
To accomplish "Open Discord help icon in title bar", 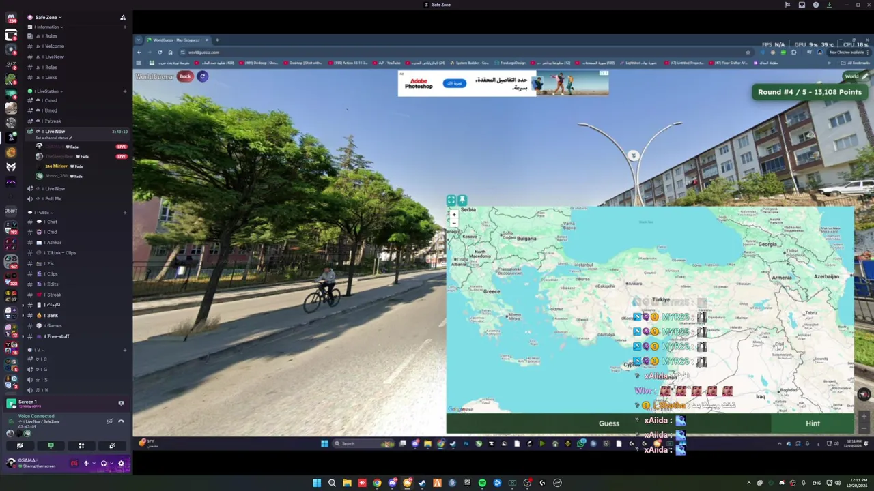I will pos(815,5).
